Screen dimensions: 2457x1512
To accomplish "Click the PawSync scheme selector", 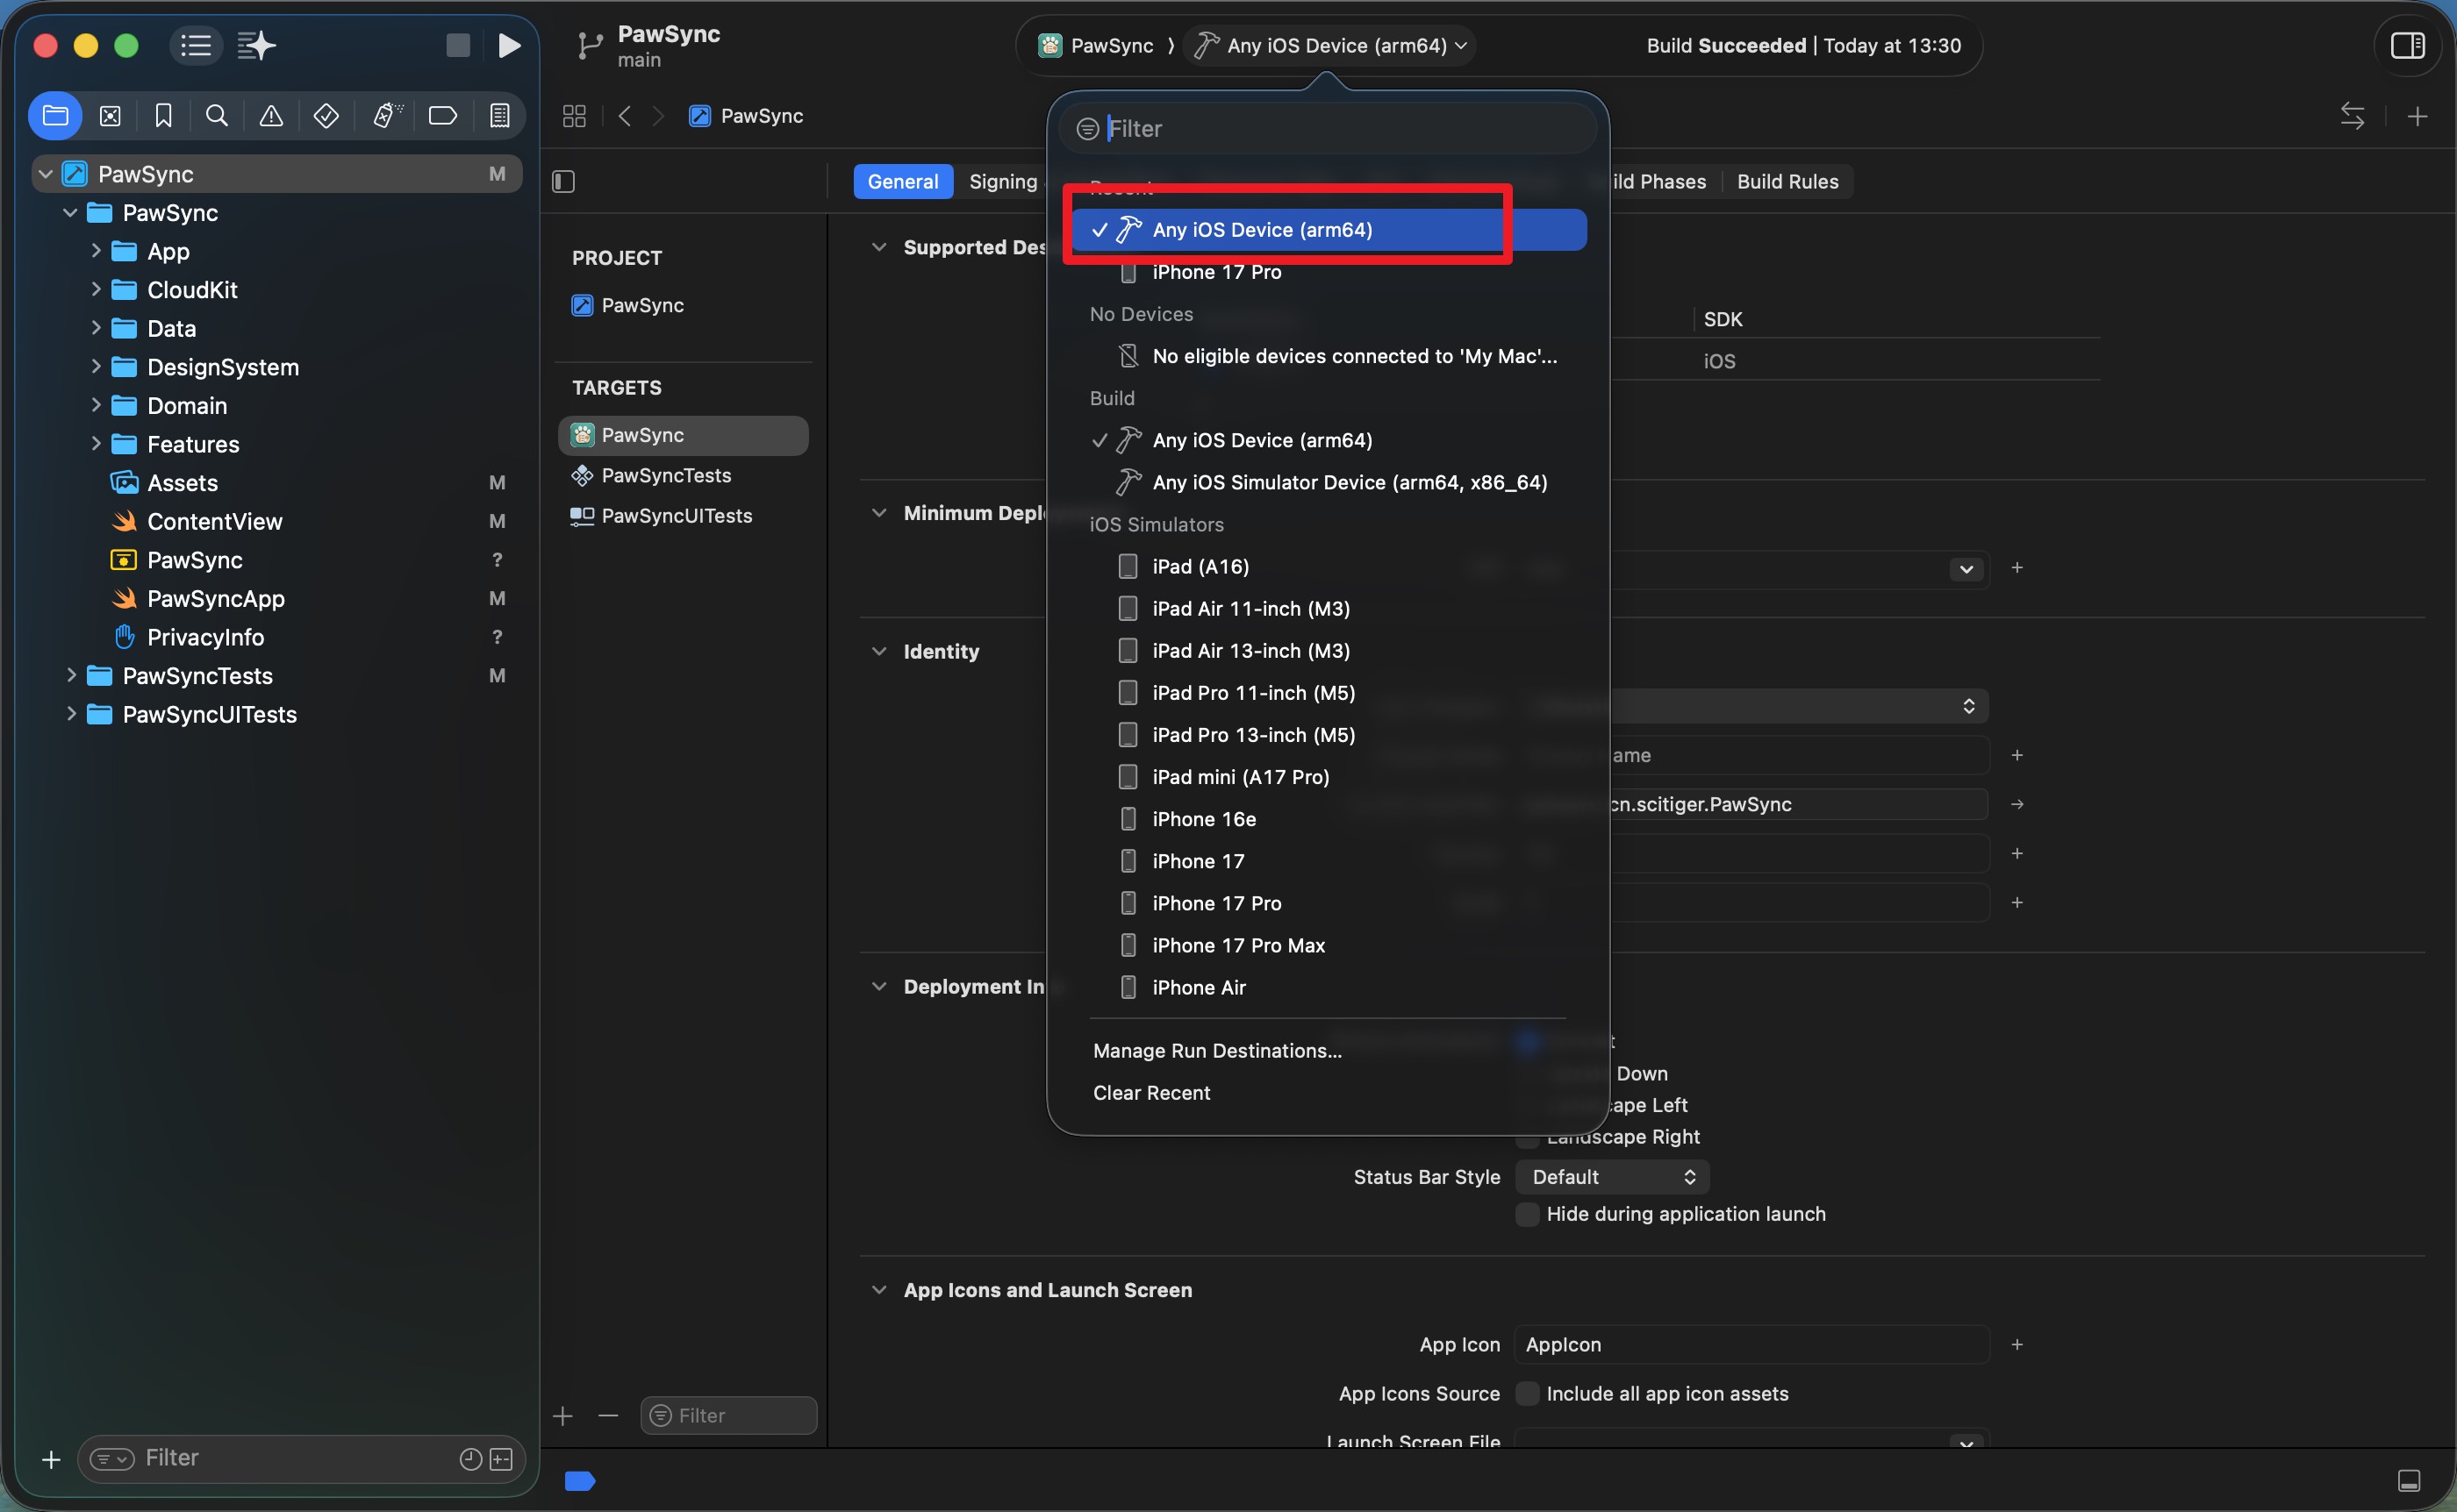I will coord(1097,46).
